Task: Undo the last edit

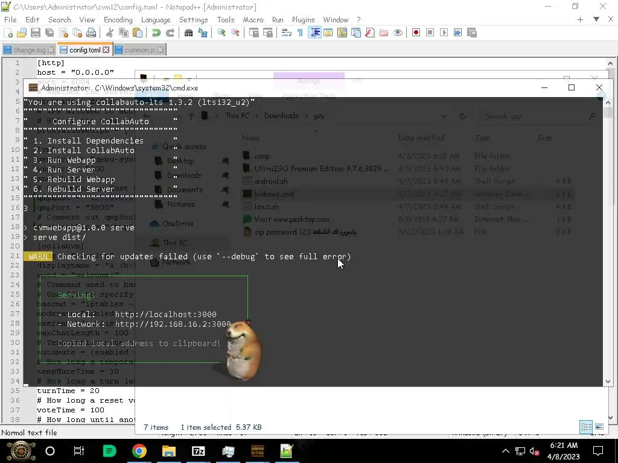Action: (156, 33)
